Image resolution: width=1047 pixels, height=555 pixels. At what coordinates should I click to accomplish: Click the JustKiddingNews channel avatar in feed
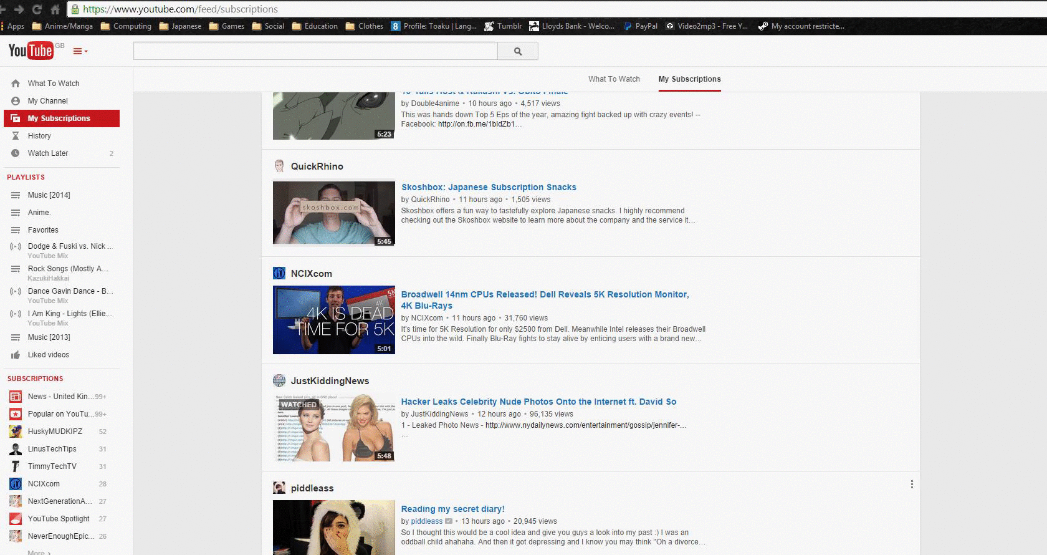279,381
